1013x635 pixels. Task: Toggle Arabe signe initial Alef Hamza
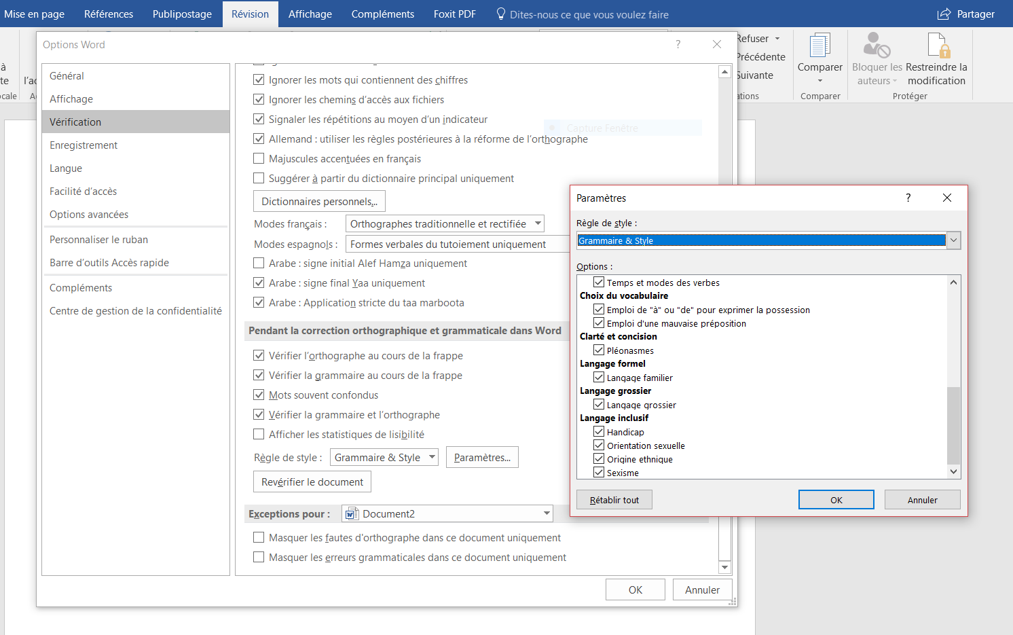pos(259,263)
